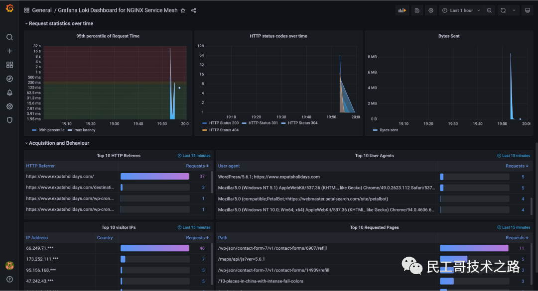Viewport: 538px width, 291px height.
Task: Go to General folder breadcrumb
Action: [42, 10]
